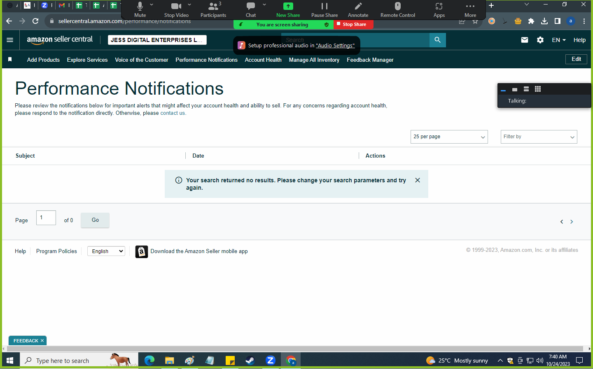The image size is (593, 372).
Task: Open Manage All Inventory
Action: (x=314, y=60)
